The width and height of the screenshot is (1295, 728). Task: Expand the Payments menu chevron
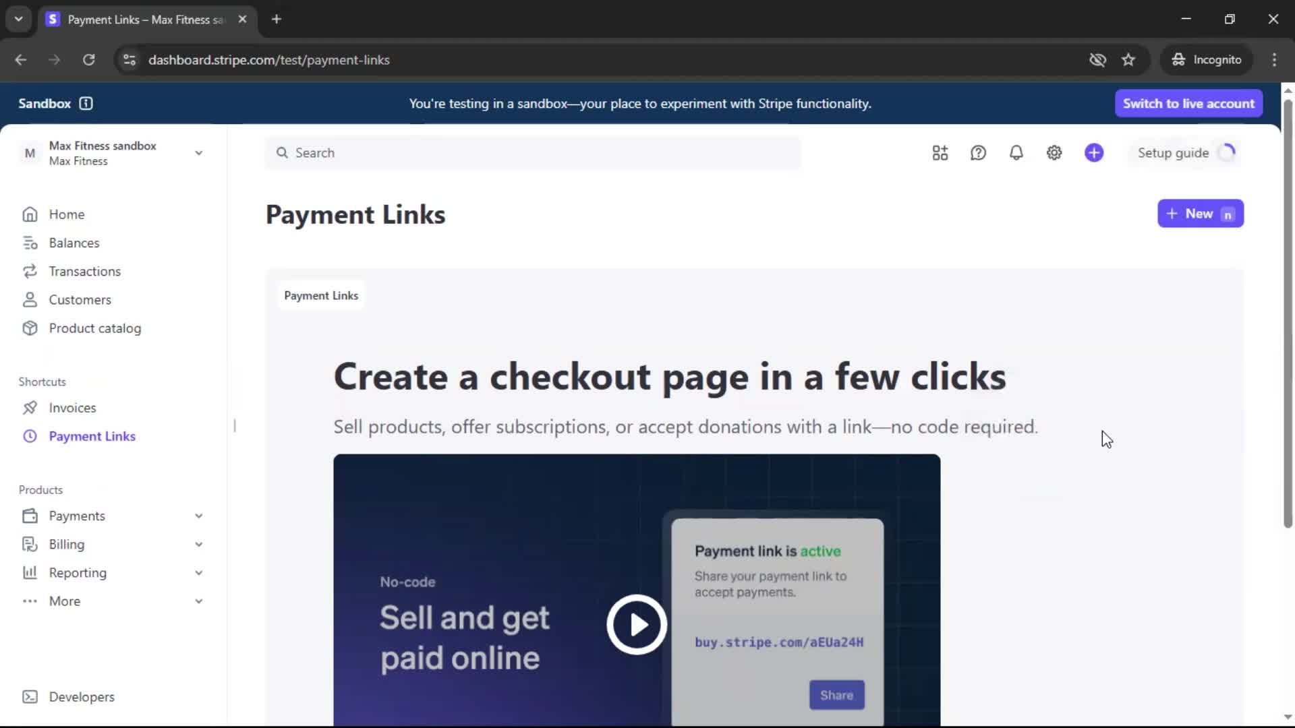coord(199,516)
